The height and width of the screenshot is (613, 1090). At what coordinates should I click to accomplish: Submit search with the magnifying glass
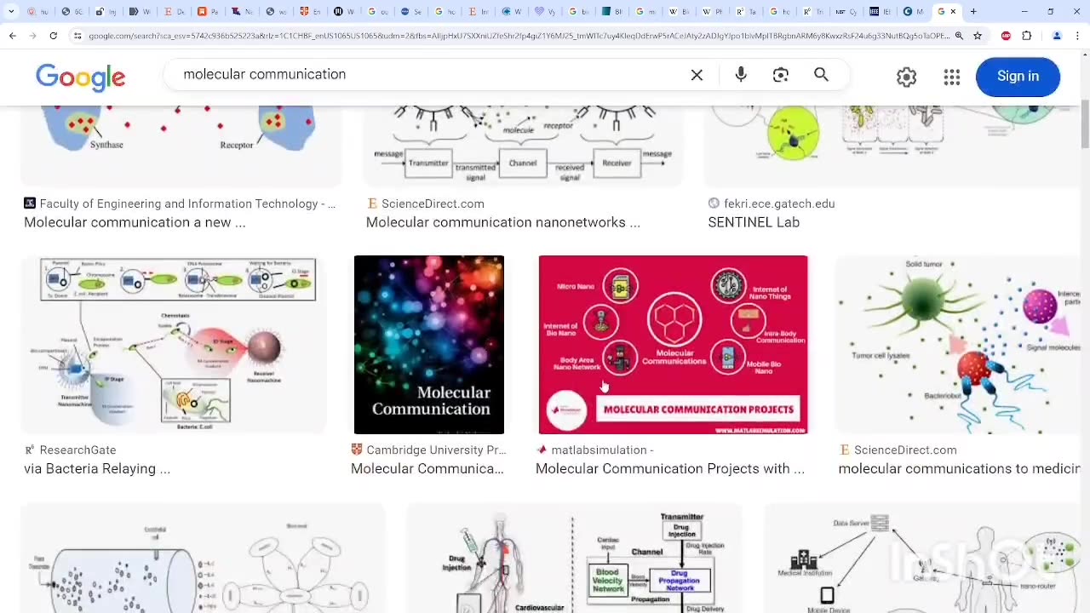click(821, 75)
